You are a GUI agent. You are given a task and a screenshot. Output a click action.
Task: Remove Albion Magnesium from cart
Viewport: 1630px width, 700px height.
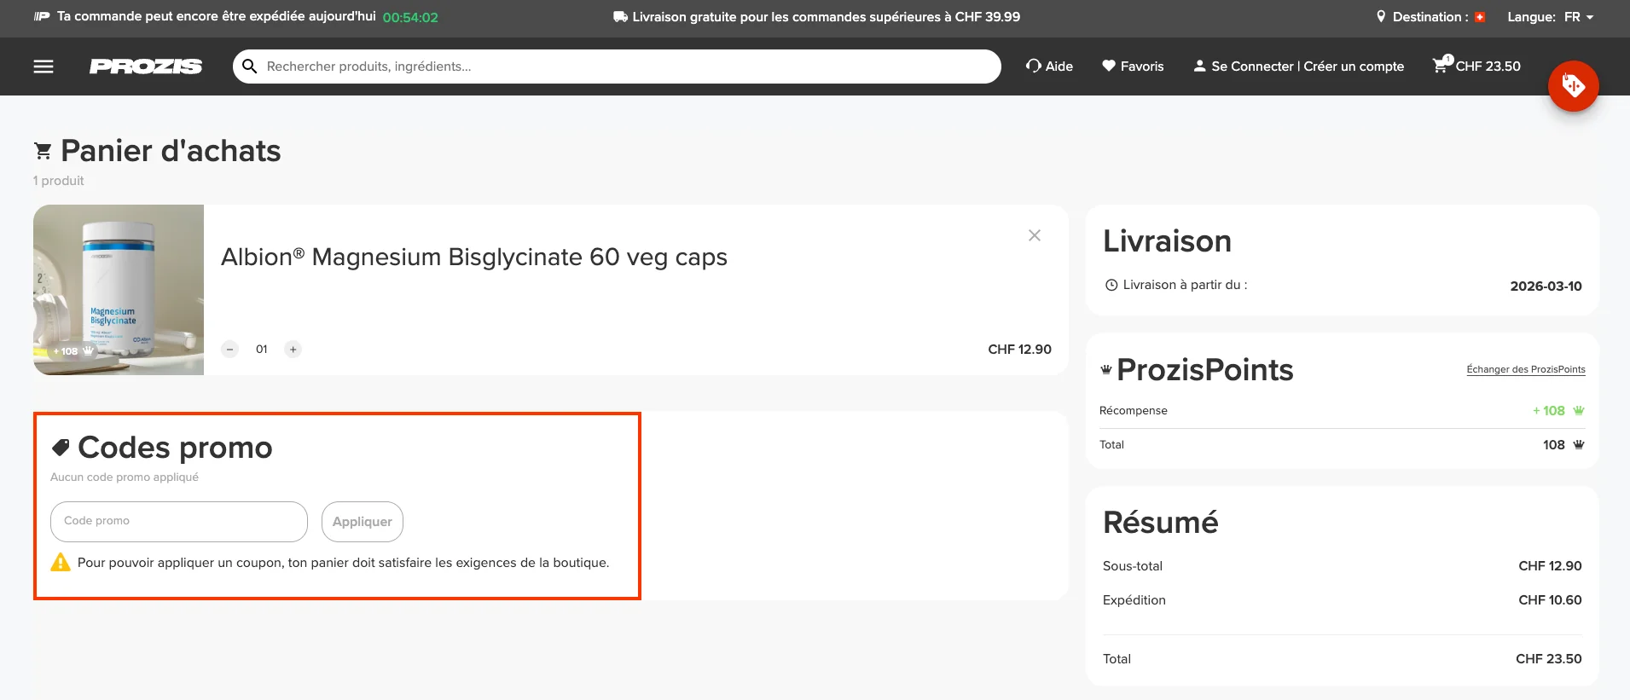click(1035, 235)
